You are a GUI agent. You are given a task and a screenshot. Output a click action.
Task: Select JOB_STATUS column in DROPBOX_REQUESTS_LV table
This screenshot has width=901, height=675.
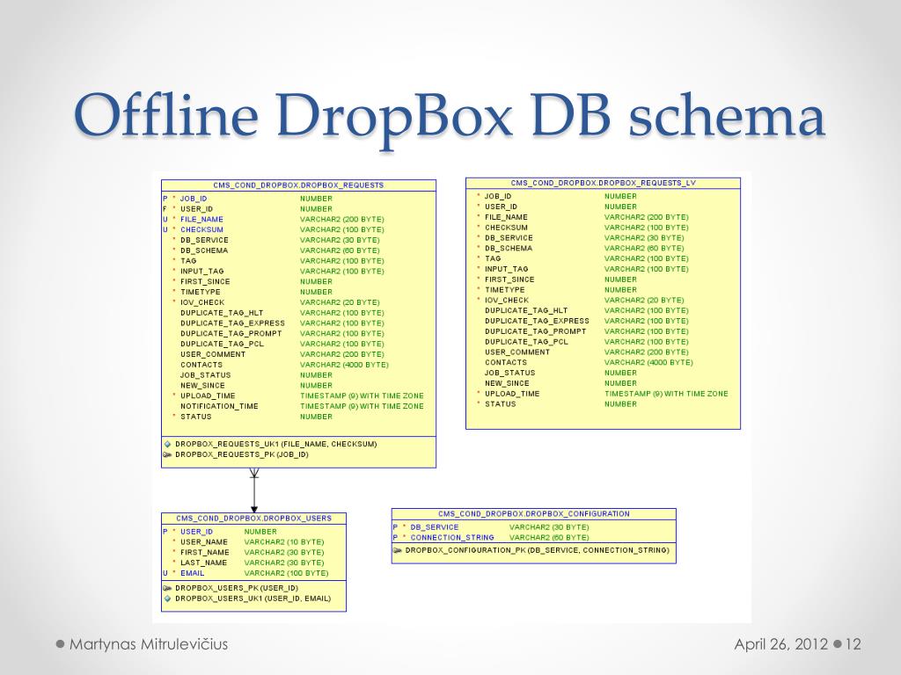(x=509, y=373)
